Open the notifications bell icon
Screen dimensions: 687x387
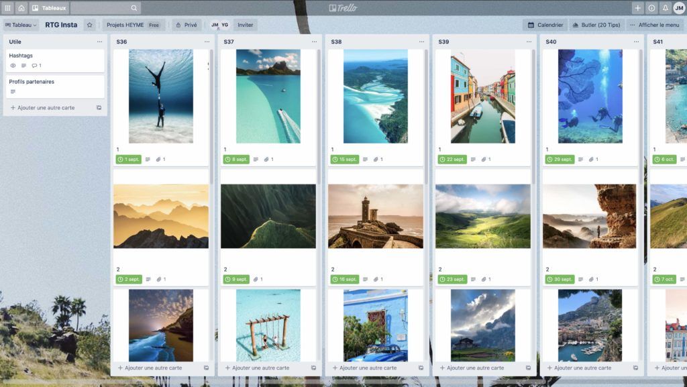coord(665,8)
